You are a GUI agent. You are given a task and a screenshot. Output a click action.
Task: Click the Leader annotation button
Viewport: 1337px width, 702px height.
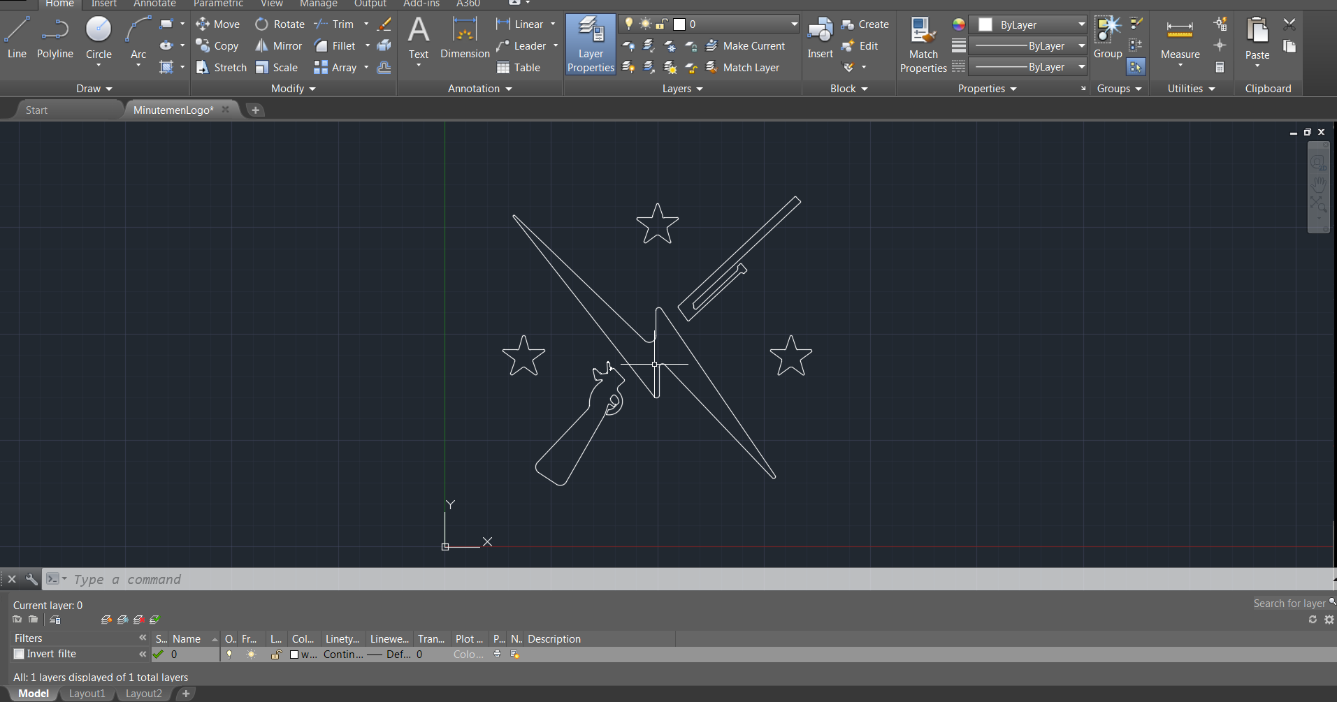521,46
